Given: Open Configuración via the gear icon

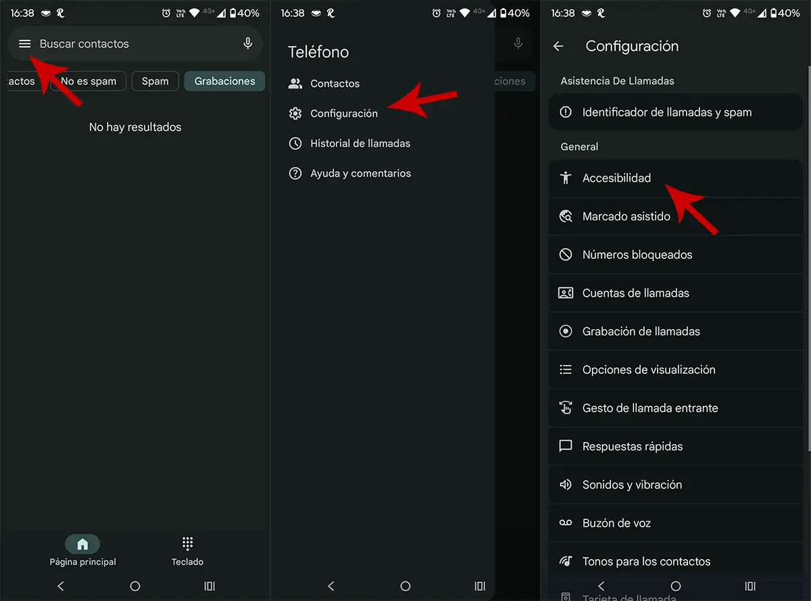Looking at the screenshot, I should point(295,114).
